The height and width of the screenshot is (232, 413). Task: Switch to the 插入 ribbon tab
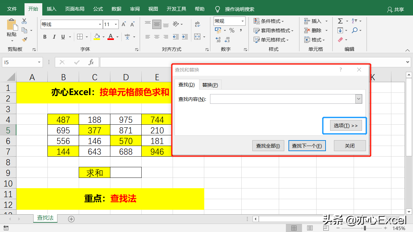[x=52, y=9]
